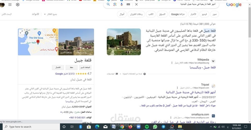Click the Windows 'Type here to search' box

pos(31,127)
